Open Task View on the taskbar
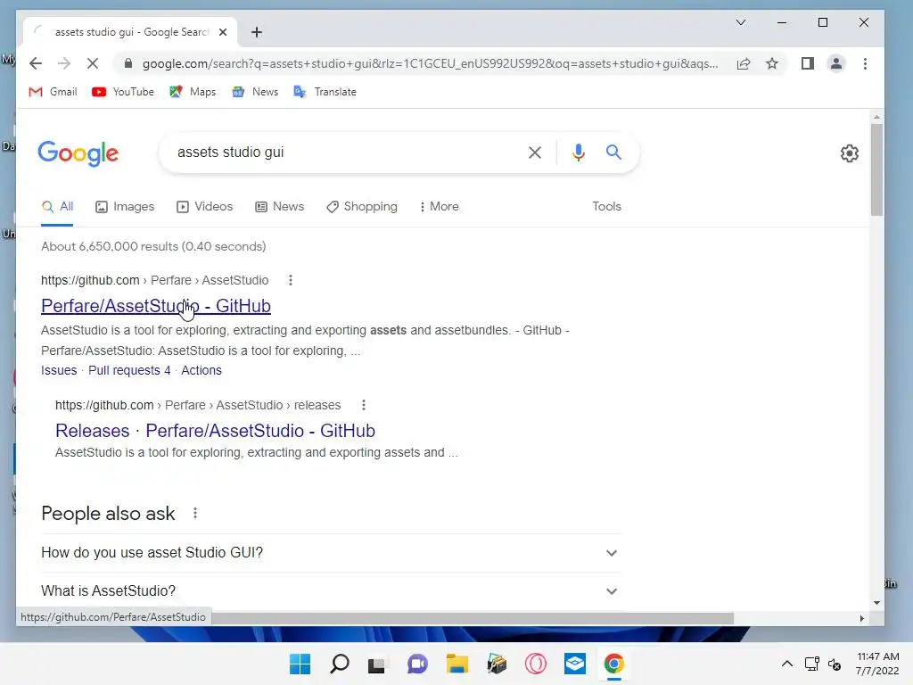The height and width of the screenshot is (685, 913). [377, 664]
